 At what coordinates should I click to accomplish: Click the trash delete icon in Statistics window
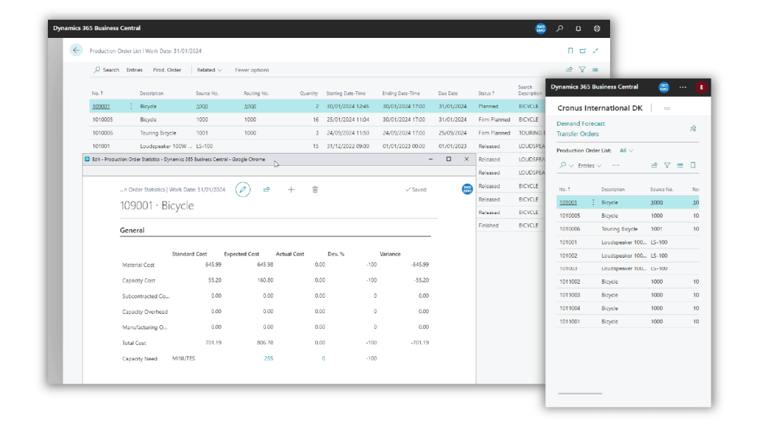click(x=315, y=190)
